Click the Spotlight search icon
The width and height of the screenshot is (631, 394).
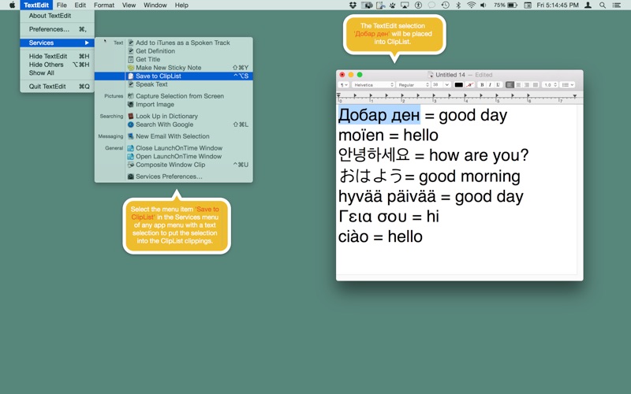click(603, 6)
